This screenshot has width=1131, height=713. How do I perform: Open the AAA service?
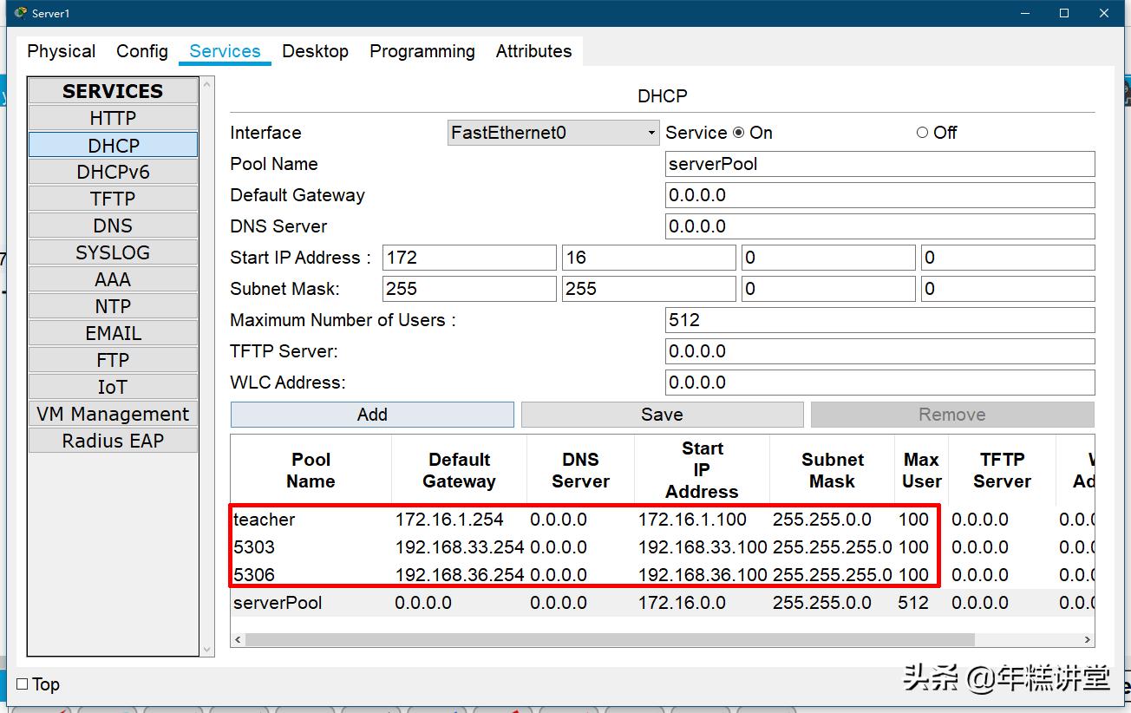tap(113, 279)
